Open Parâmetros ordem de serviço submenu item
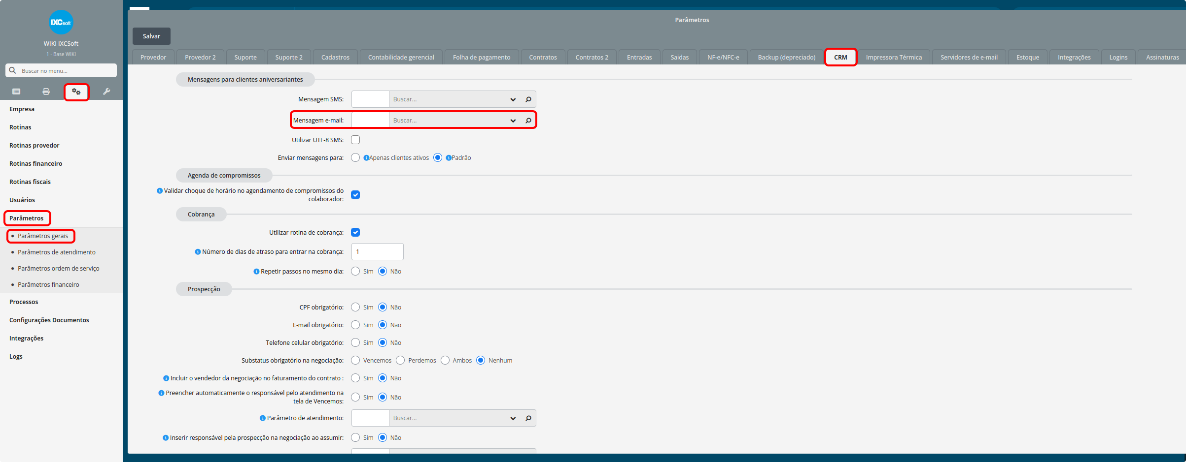1186x462 pixels. (x=59, y=269)
